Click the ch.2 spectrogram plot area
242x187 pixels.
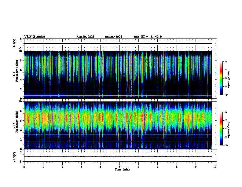[118, 125]
